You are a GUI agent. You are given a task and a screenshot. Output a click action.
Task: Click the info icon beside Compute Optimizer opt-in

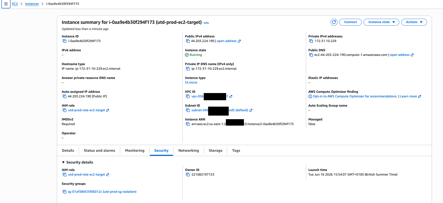click(310, 96)
